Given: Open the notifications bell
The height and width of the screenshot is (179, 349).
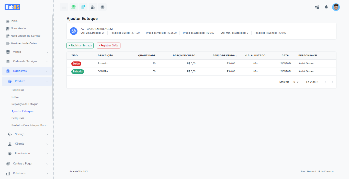Looking at the screenshot, I should [326, 7].
